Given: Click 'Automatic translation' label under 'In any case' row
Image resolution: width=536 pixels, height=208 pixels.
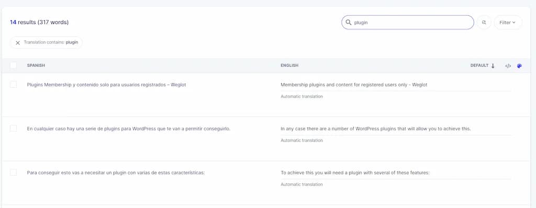Looking at the screenshot, I should pos(301,141).
